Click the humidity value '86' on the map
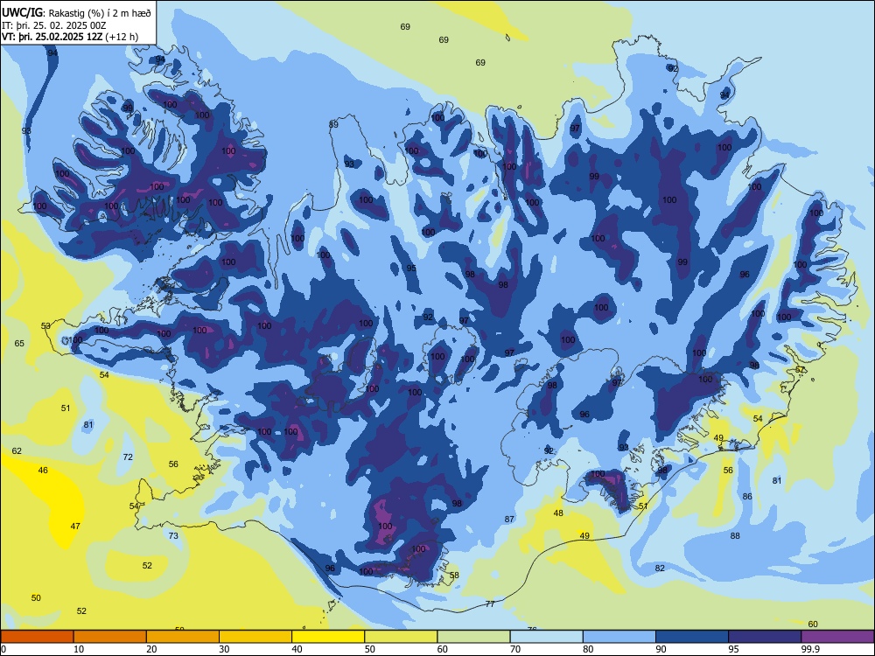The image size is (875, 656). click(x=747, y=496)
